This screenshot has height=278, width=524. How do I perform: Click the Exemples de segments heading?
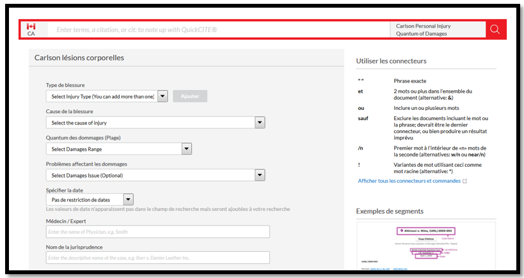point(390,212)
